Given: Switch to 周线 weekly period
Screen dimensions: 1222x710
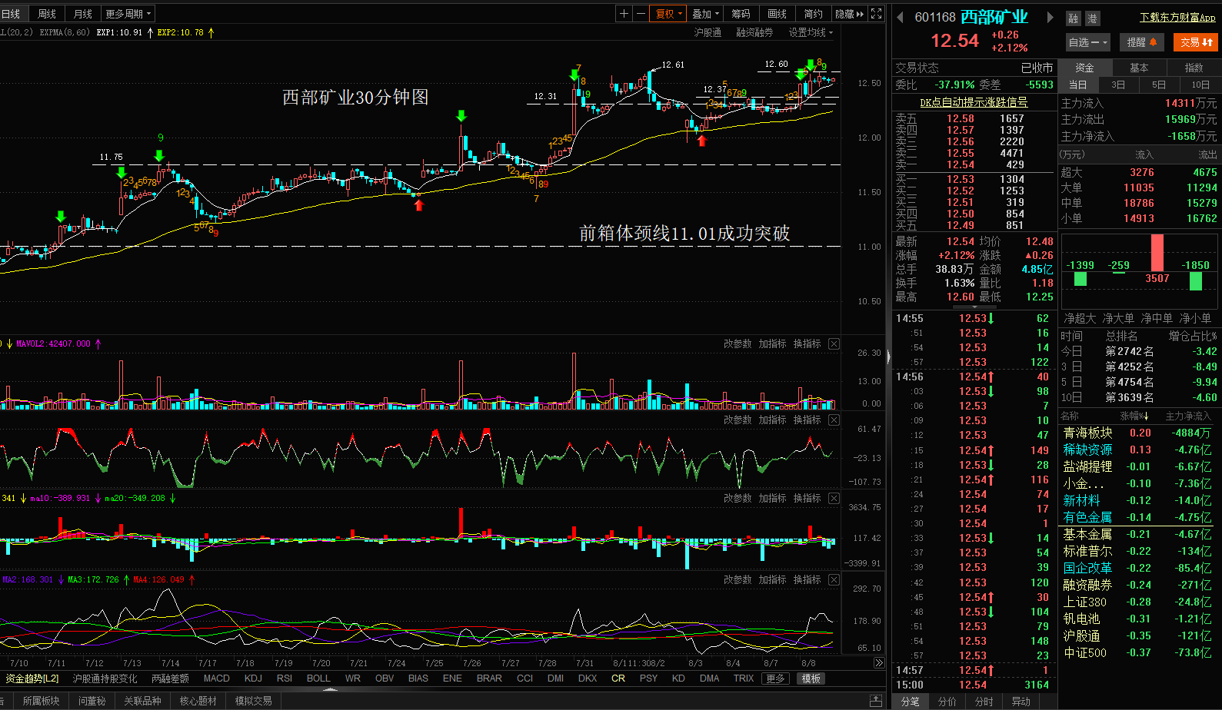Looking at the screenshot, I should point(47,14).
